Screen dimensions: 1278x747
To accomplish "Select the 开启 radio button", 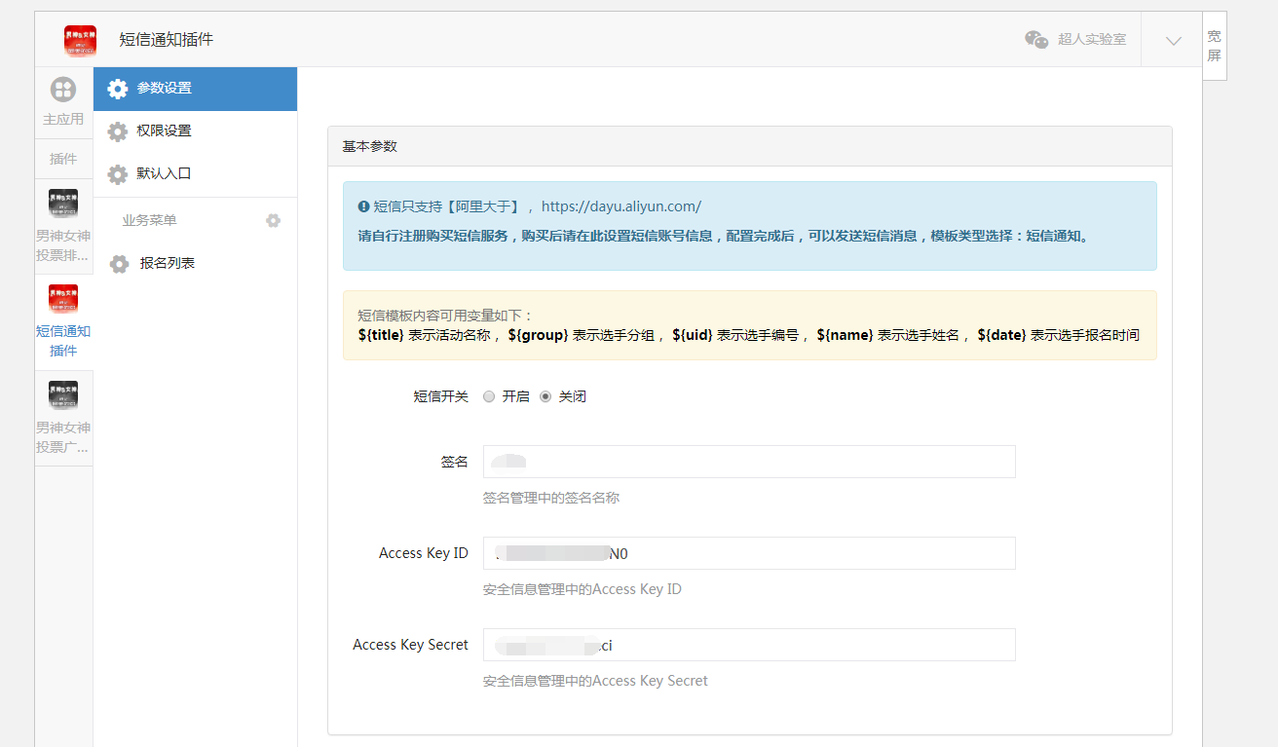I will 489,396.
